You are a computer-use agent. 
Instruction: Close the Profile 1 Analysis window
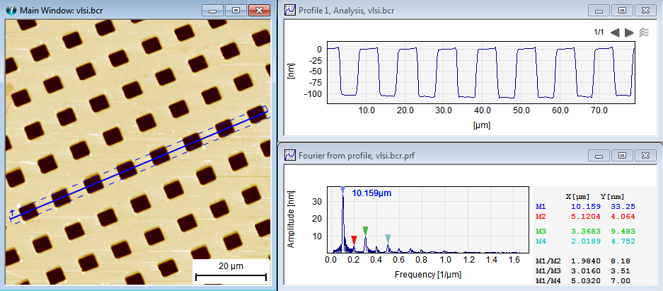[x=645, y=10]
